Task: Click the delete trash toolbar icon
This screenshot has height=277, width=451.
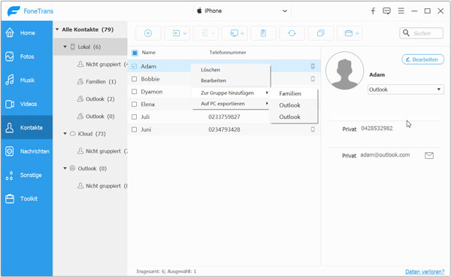Action: point(263,33)
